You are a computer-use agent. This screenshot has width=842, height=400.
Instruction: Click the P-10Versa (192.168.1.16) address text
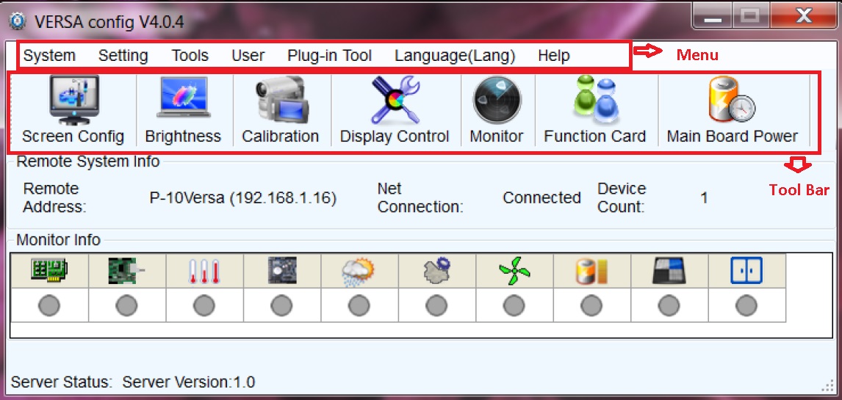pyautogui.click(x=242, y=198)
